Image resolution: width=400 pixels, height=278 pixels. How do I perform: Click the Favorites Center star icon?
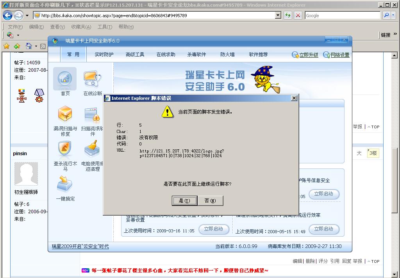(7, 46)
